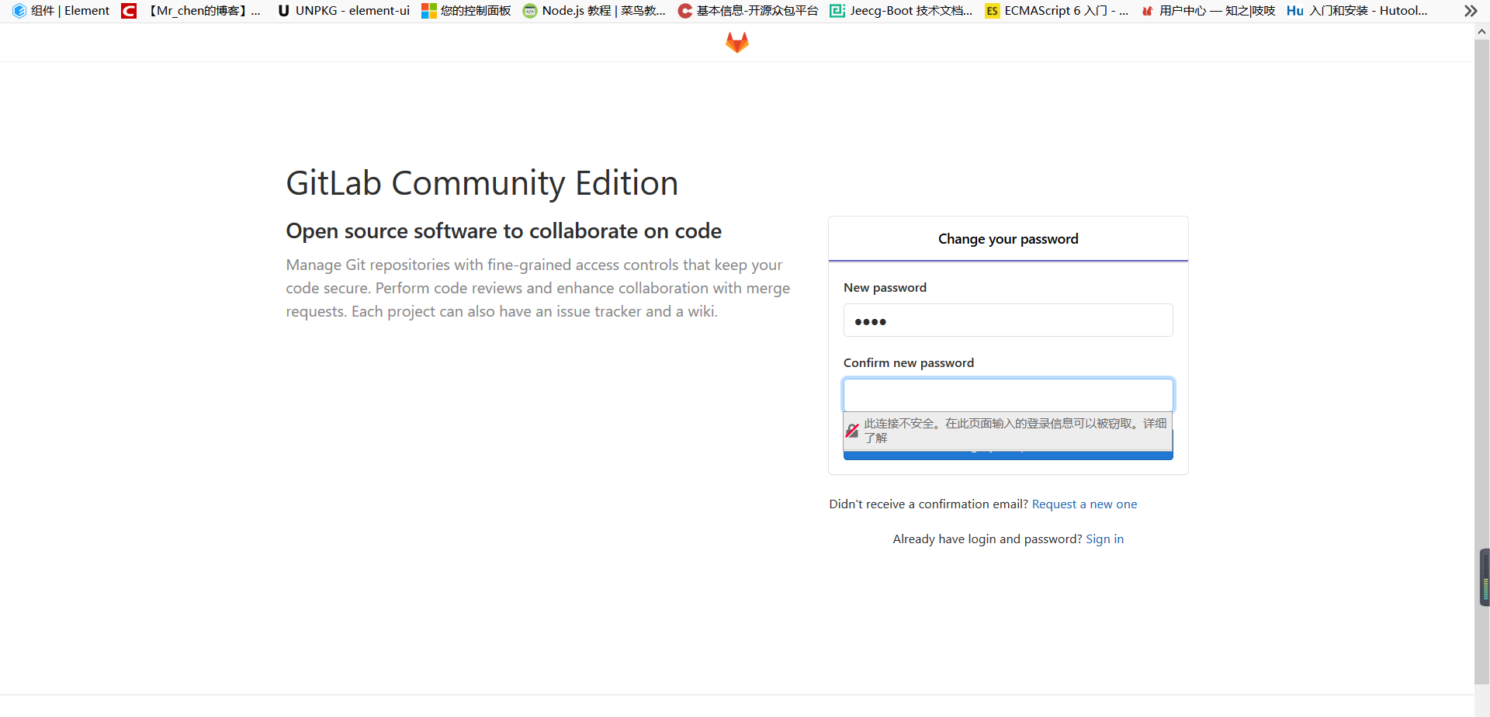Open the Node.js tutorial bookmark
The height and width of the screenshot is (717, 1490).
594,11
